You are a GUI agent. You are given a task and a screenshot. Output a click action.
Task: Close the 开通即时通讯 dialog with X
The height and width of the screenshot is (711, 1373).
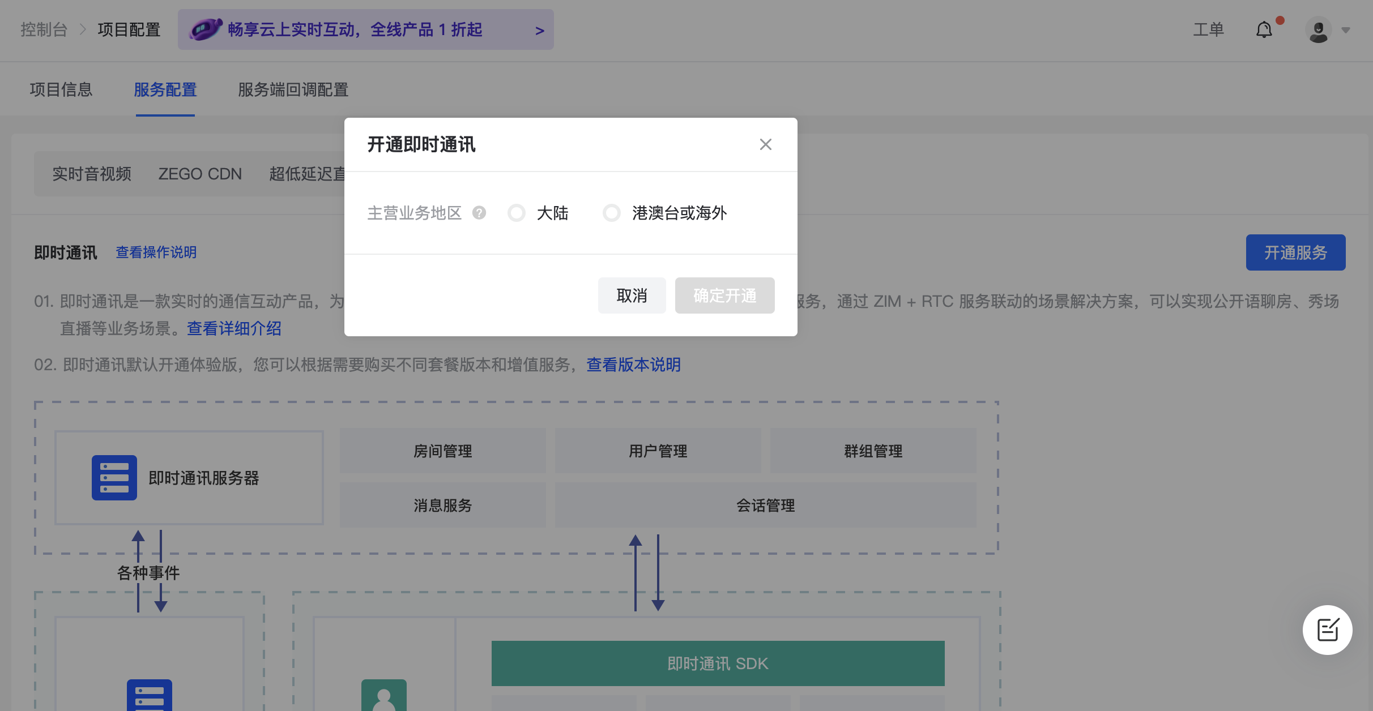click(765, 144)
